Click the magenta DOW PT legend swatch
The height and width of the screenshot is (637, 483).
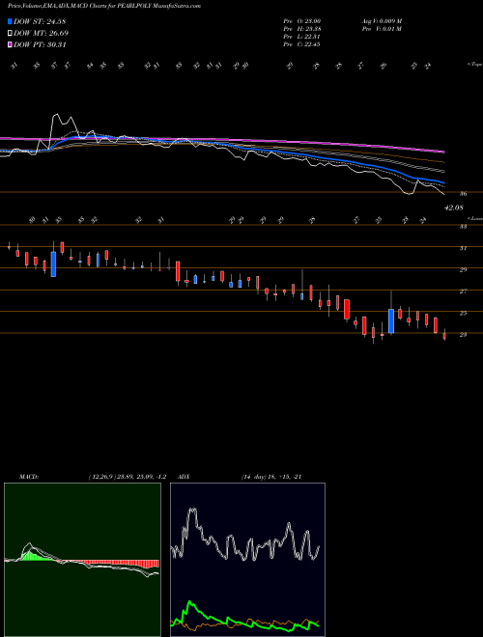tap(10, 44)
